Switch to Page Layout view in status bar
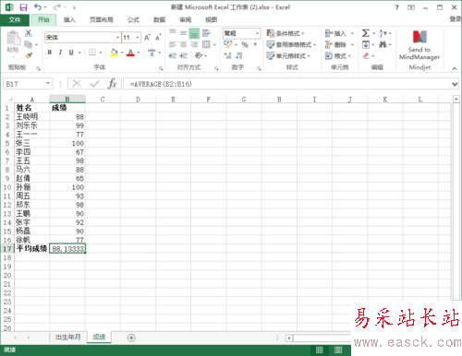This screenshot has width=462, height=356. (338, 350)
